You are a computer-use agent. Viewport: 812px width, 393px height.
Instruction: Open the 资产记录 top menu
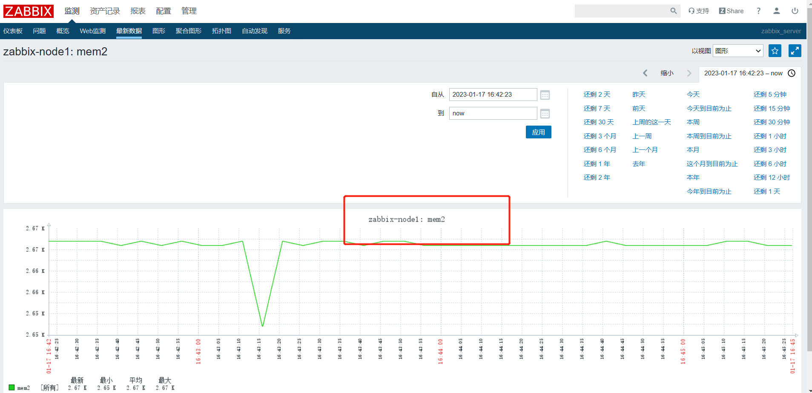[105, 11]
